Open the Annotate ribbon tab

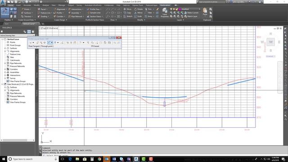[x=27, y=5]
